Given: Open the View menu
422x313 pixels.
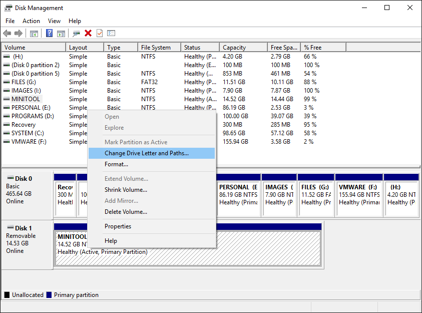Looking at the screenshot, I should click(54, 21).
